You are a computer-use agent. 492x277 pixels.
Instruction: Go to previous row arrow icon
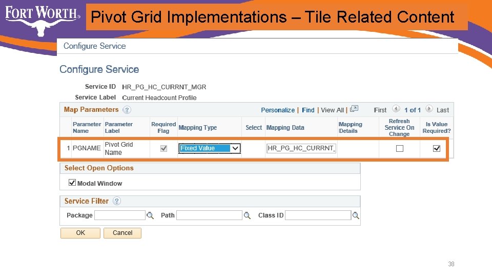pos(396,109)
